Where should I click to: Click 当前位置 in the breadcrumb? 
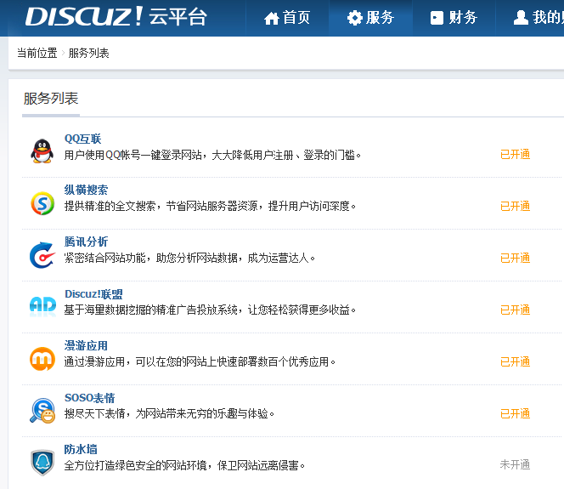[x=37, y=53]
